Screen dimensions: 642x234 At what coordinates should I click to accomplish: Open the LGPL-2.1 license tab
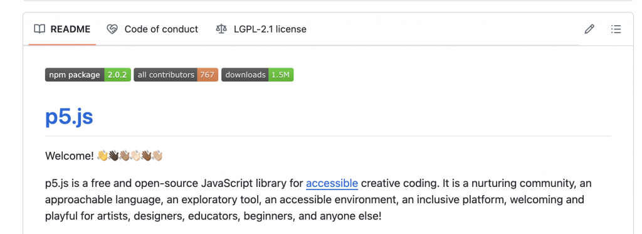tap(261, 29)
